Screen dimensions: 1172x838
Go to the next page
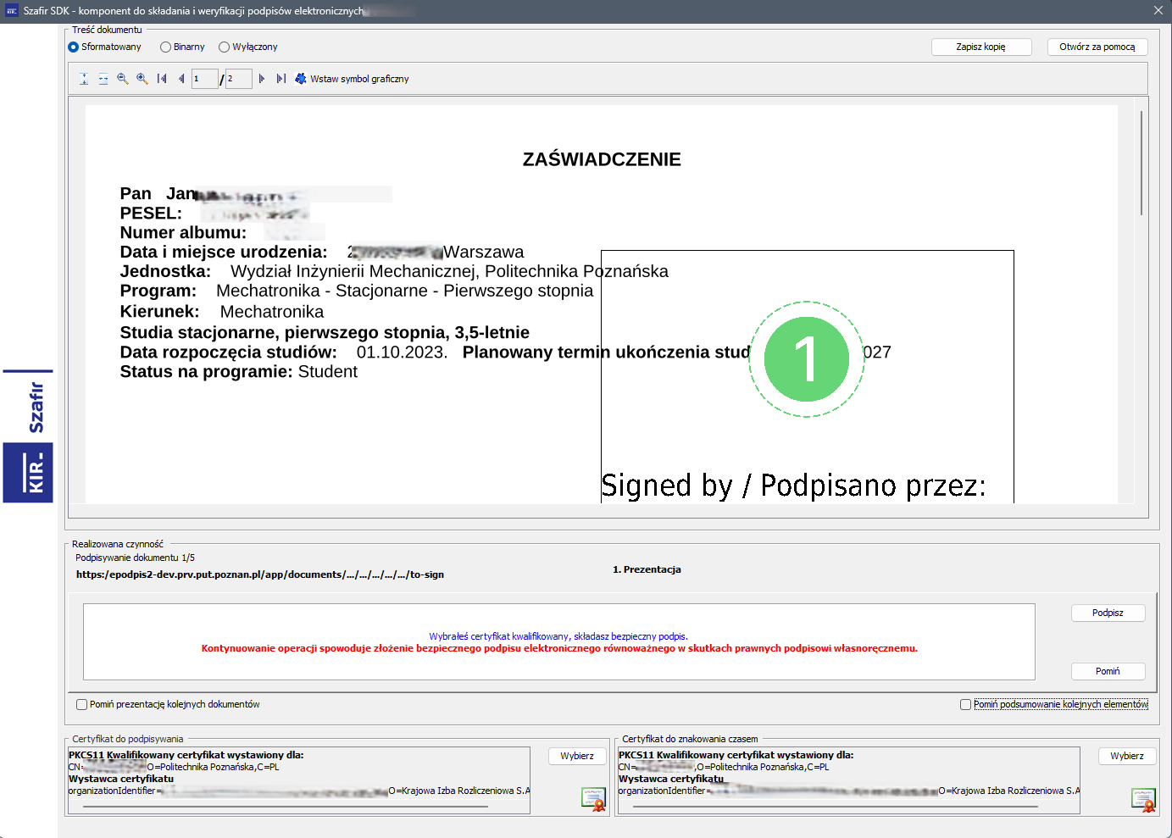[262, 79]
